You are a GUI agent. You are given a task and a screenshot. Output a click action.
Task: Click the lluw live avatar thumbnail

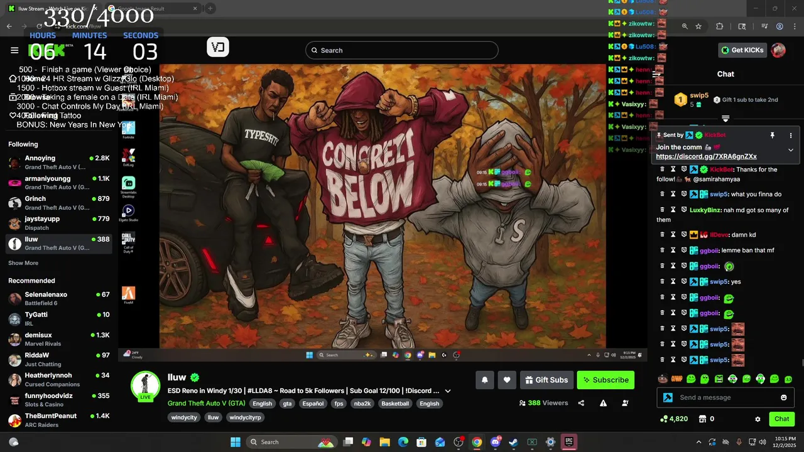[x=145, y=386]
